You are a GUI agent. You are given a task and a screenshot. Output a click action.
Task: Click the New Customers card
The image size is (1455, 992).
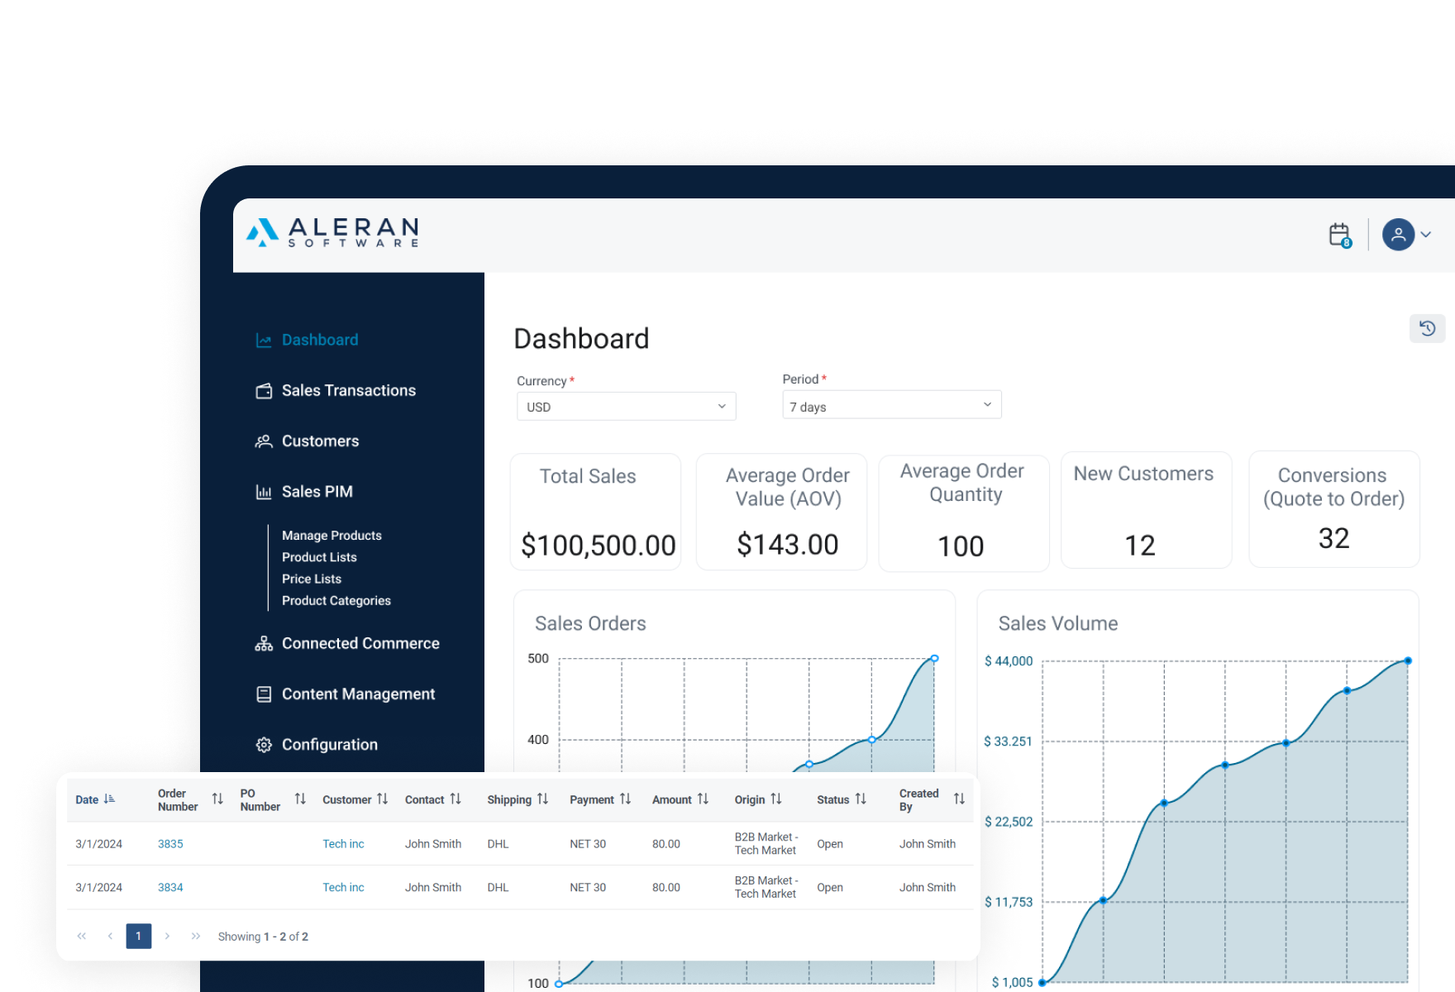click(x=1147, y=510)
